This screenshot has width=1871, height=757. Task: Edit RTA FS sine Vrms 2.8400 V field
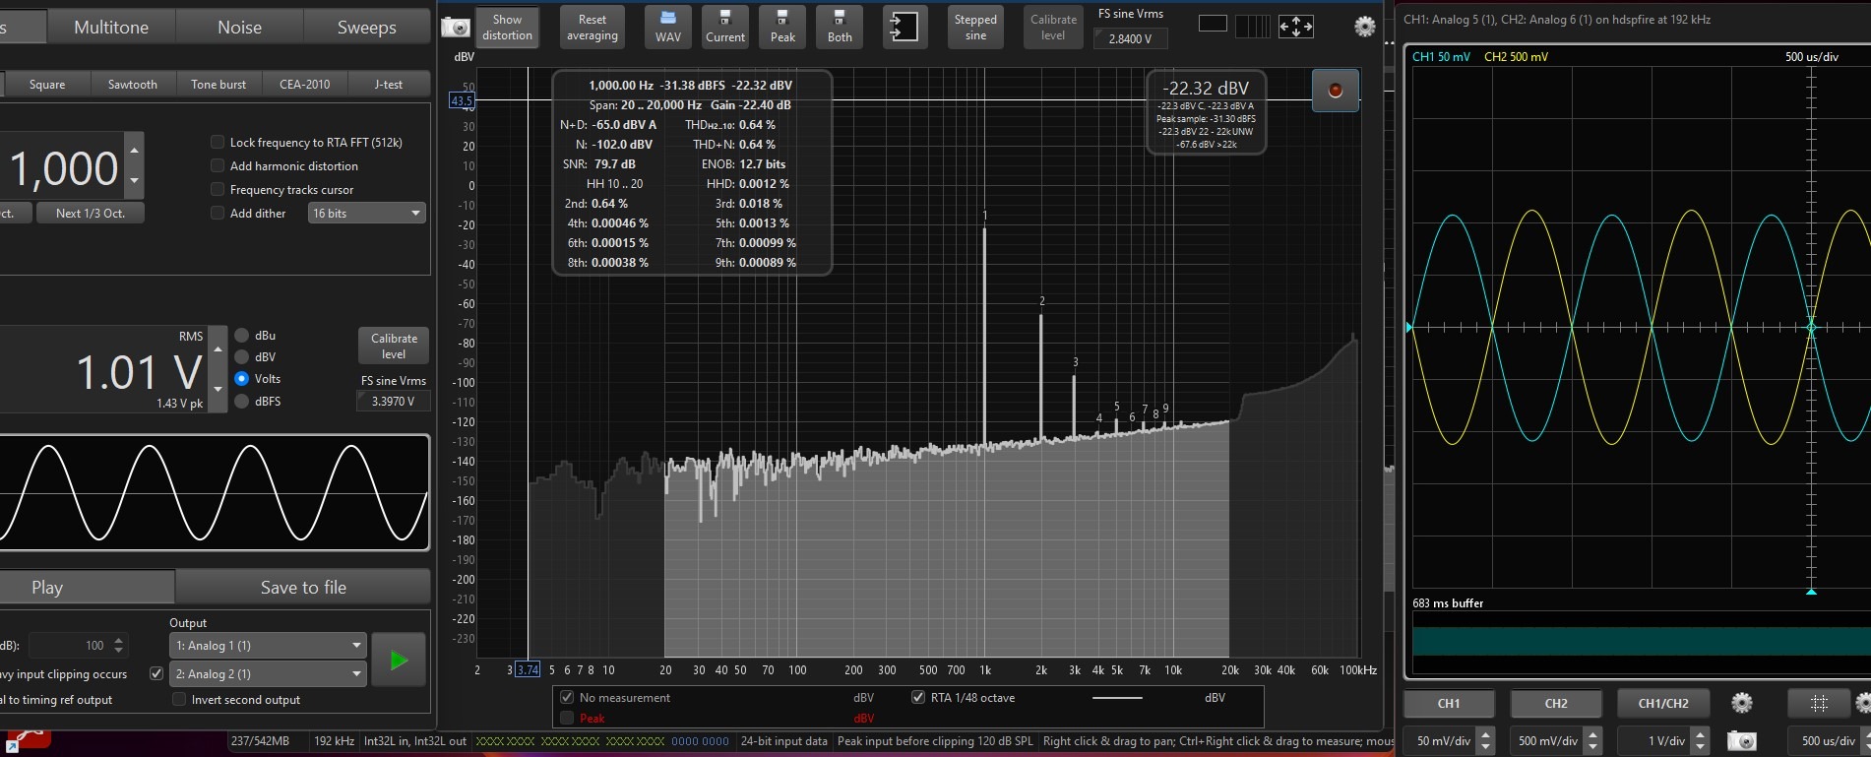coord(1130,38)
